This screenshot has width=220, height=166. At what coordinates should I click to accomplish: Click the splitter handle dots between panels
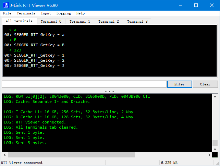(x=110, y=91)
